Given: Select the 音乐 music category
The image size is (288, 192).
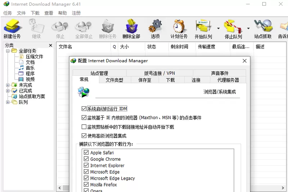Looking at the screenshot, I should coord(30,68).
